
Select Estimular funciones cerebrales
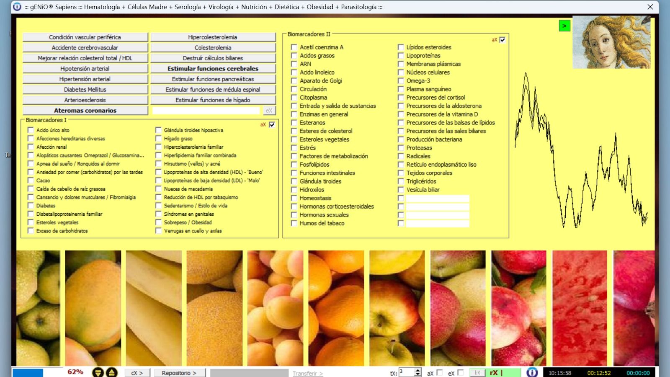click(213, 69)
